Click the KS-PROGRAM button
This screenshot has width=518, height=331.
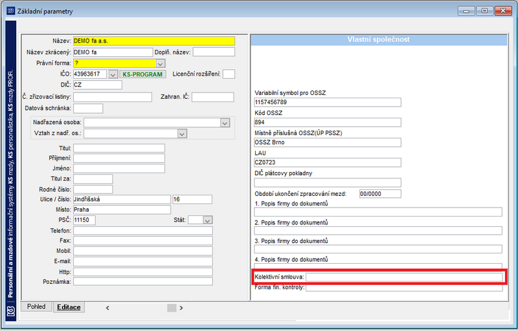click(x=142, y=74)
